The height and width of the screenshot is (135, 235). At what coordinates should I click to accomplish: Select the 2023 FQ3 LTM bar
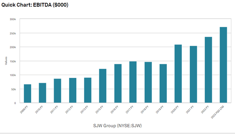click(224, 65)
